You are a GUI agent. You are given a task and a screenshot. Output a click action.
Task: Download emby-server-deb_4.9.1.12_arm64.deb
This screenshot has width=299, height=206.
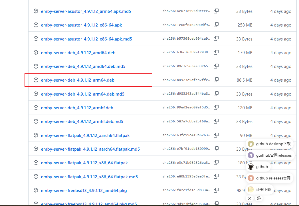(78, 80)
